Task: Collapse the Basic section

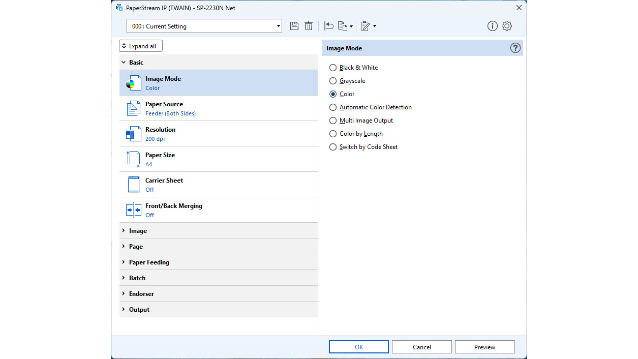Action: 219,63
